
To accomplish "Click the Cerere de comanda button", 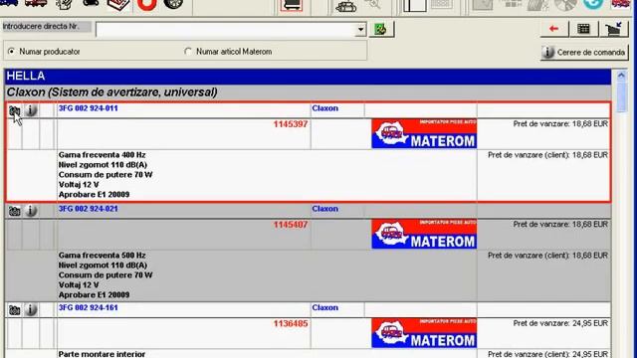I will [x=584, y=53].
